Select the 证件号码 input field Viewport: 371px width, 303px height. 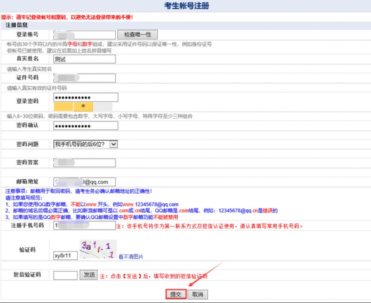(84, 78)
